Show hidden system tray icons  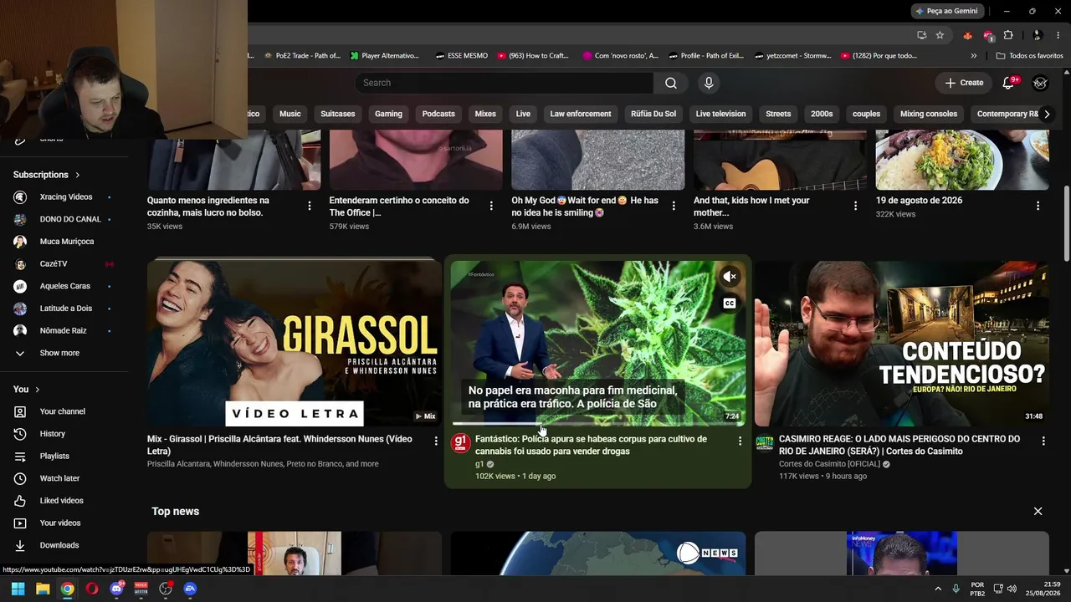pyautogui.click(x=938, y=589)
